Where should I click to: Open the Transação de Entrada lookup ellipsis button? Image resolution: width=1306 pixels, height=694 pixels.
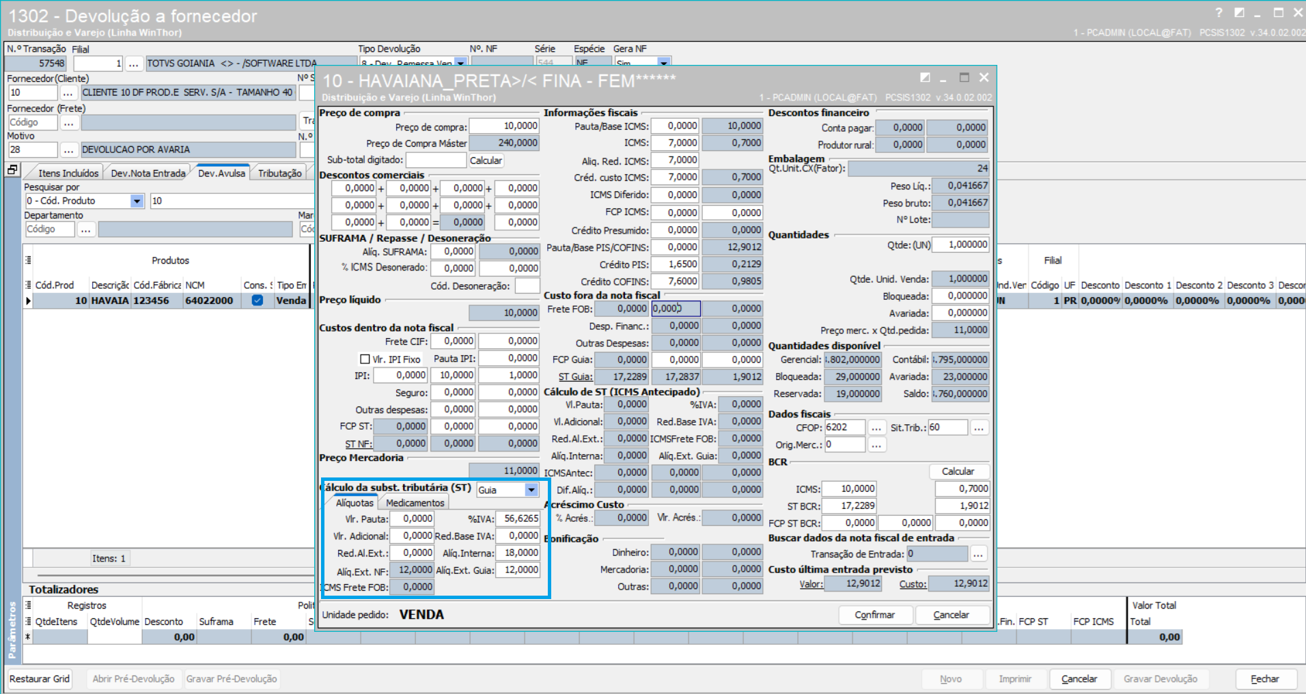pos(979,554)
